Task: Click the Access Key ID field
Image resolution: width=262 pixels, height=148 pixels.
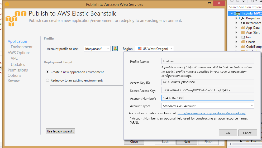Action: 208,82
